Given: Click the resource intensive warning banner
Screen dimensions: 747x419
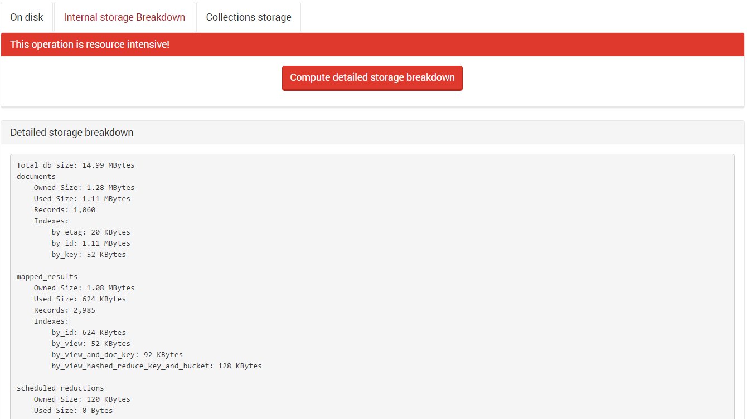Looking at the screenshot, I should [x=372, y=45].
